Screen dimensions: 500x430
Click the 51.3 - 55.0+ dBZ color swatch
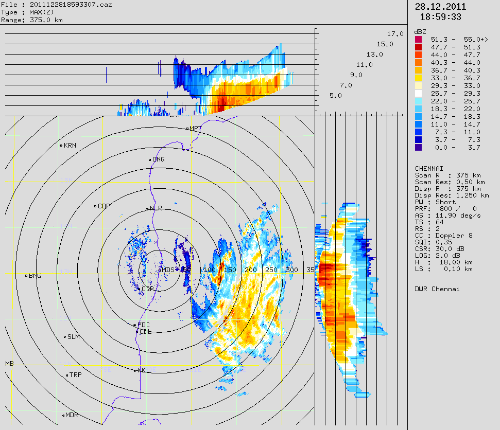point(418,40)
